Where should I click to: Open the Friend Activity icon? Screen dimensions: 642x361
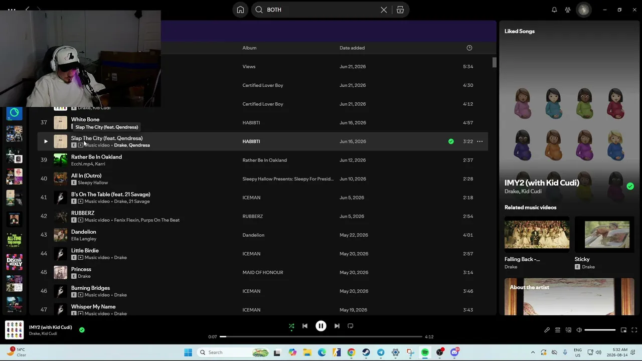tap(568, 10)
